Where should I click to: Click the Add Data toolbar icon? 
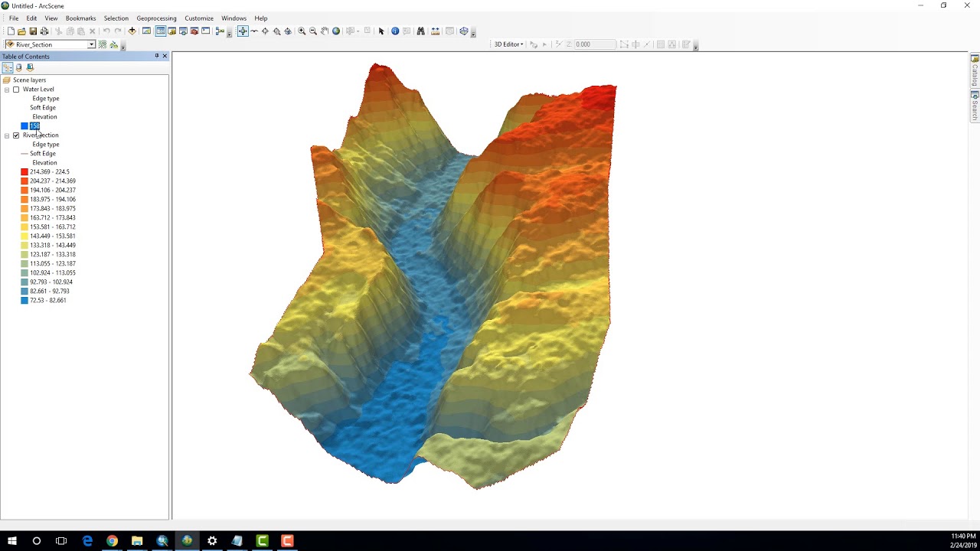click(132, 31)
